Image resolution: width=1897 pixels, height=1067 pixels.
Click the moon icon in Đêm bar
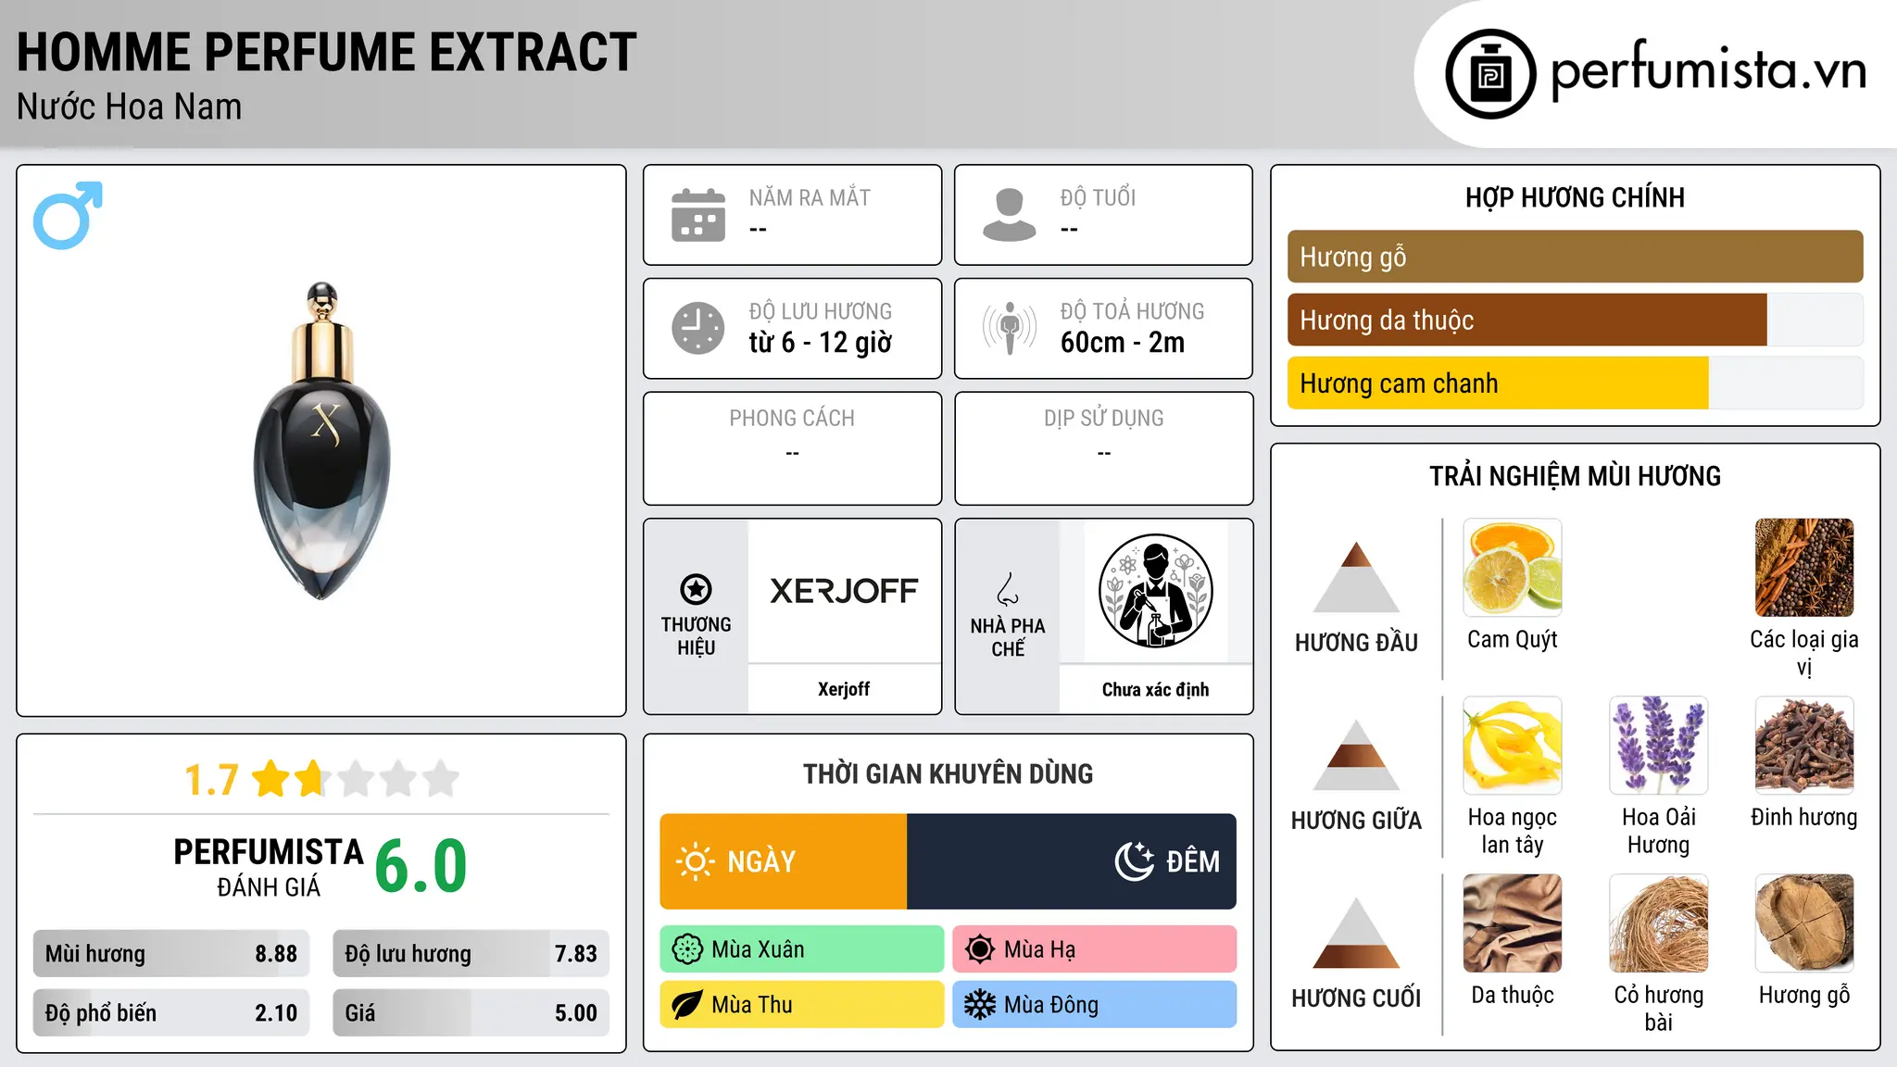(x=1135, y=861)
